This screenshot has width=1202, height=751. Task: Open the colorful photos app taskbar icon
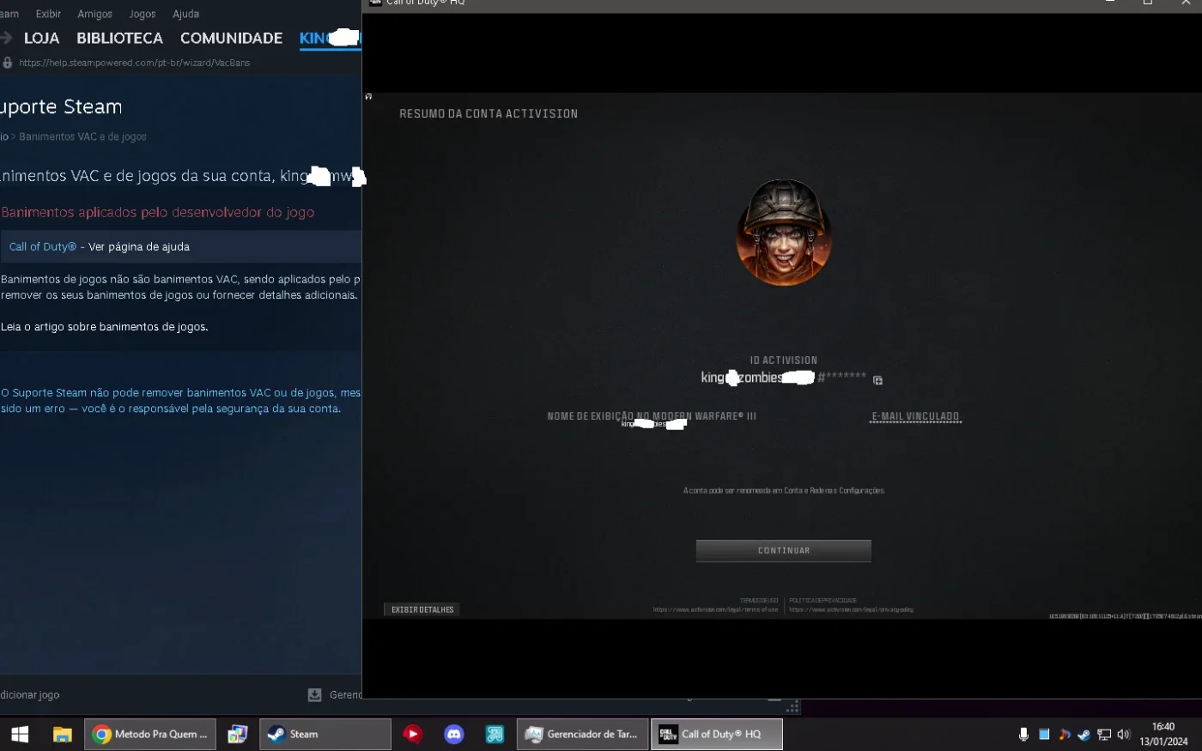[x=238, y=734]
